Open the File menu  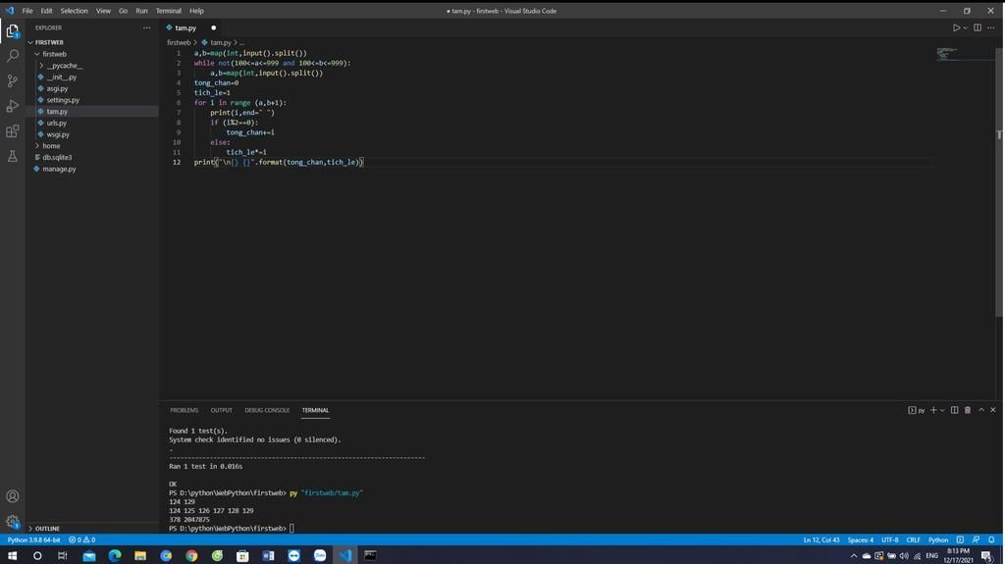click(26, 11)
